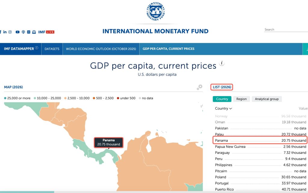Switch list grouping to Region
The width and height of the screenshot is (308, 193).
[x=241, y=99]
